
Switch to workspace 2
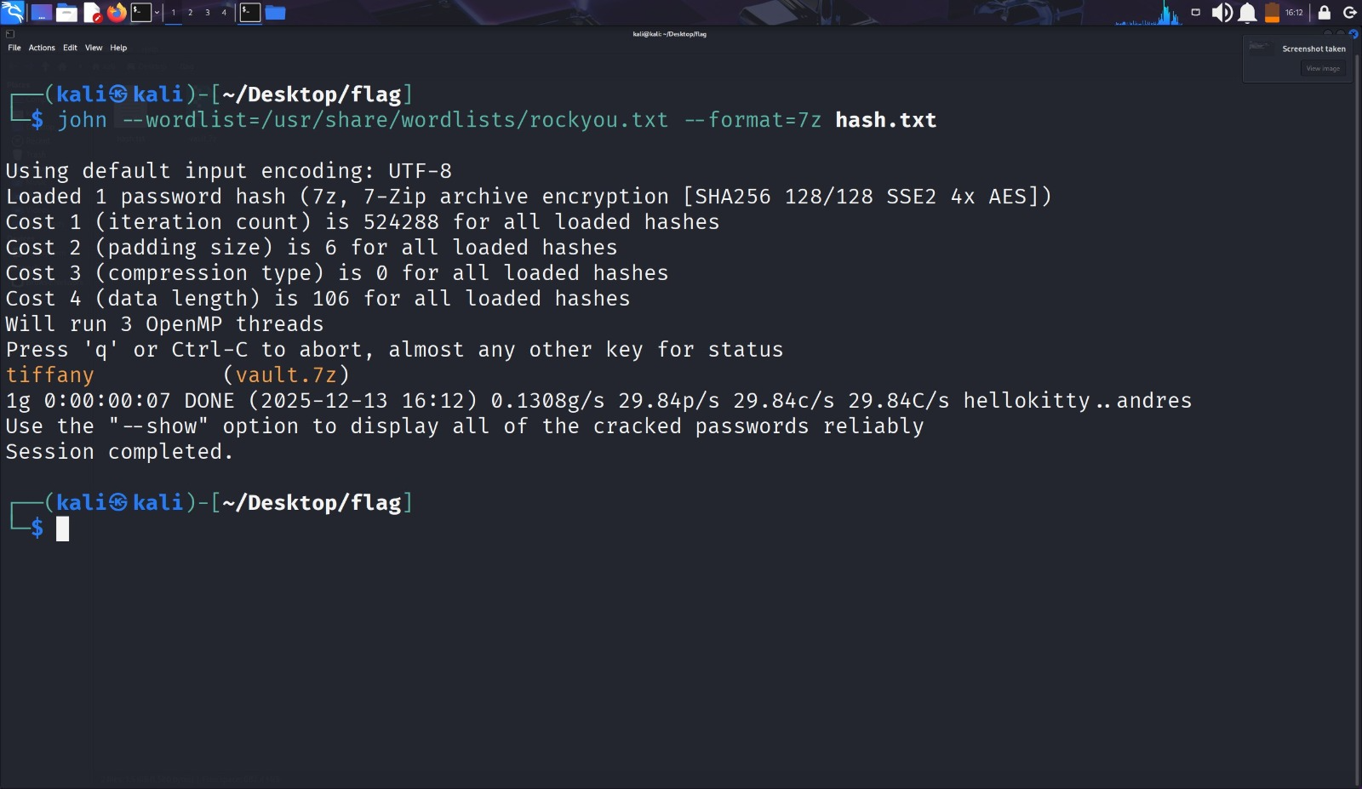click(190, 13)
